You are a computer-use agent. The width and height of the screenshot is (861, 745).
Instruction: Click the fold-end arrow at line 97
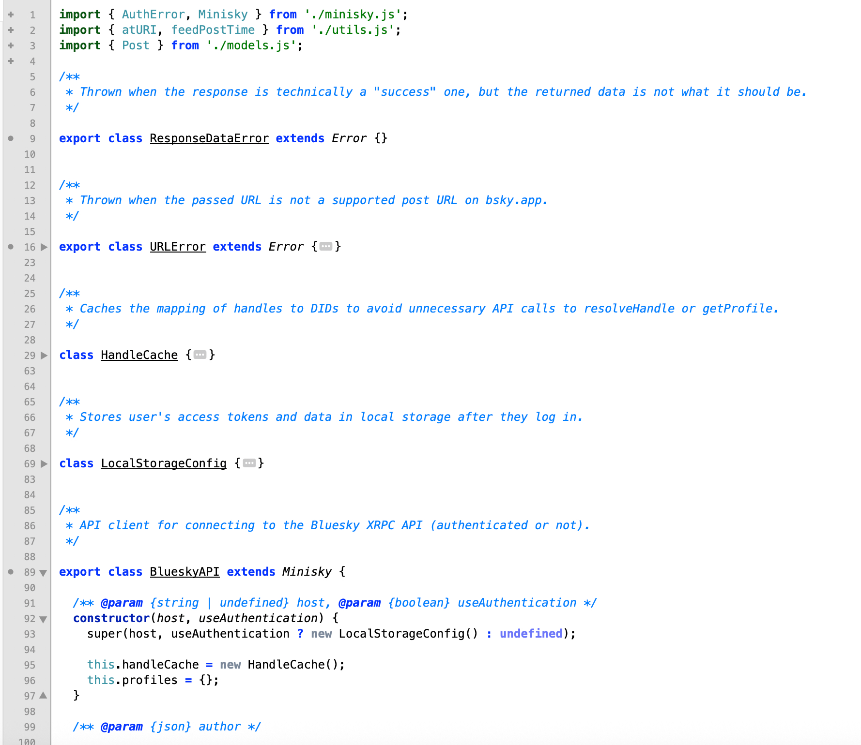click(x=43, y=696)
